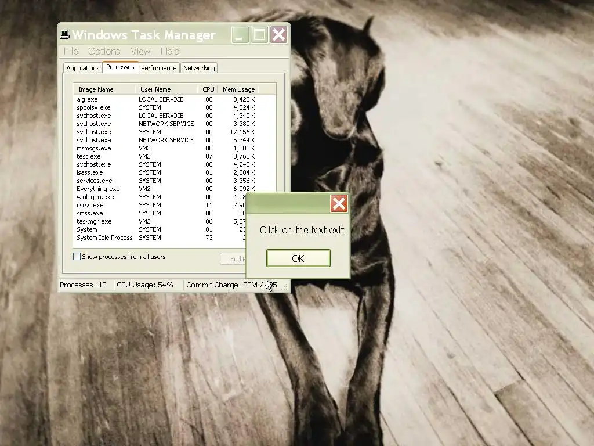Viewport: 594px width, 446px height.
Task: Click svchost.exe with 5,344 K memory
Action: click(x=166, y=141)
